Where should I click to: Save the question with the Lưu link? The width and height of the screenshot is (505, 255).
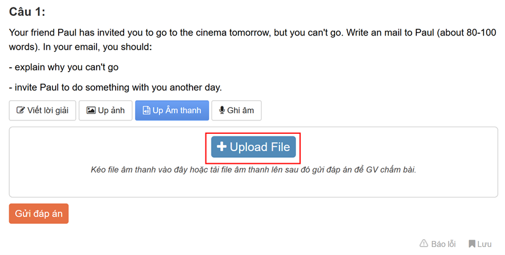pyautogui.click(x=484, y=244)
